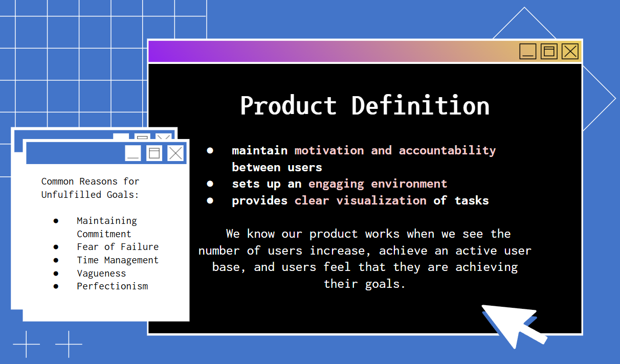Click the minimize icon on the Product Definition window
620x364 pixels.
(x=528, y=51)
